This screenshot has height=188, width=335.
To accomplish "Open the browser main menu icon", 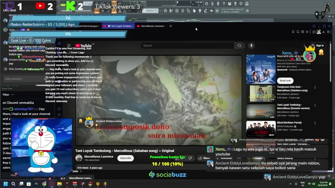I will point(328,32).
